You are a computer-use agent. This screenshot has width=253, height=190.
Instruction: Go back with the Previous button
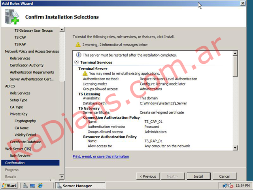pos(148,176)
